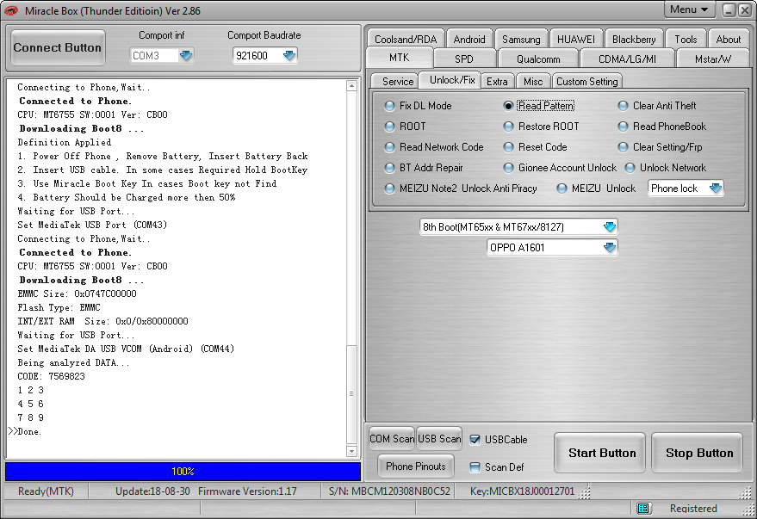
Task: Toggle the USBCable checkbox
Action: (x=475, y=440)
